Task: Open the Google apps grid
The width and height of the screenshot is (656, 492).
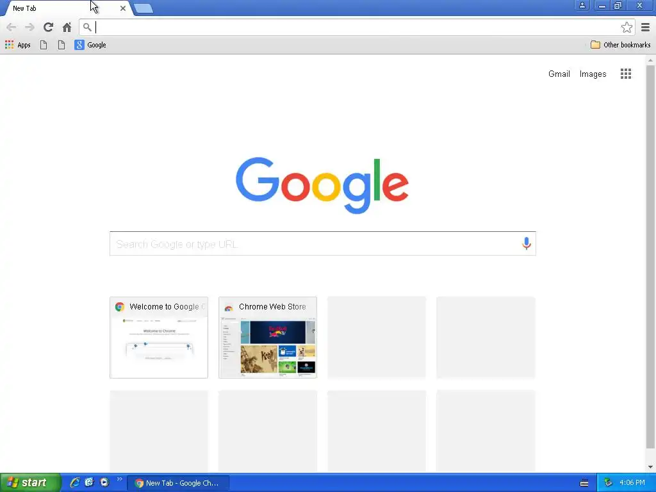Action: (625, 74)
